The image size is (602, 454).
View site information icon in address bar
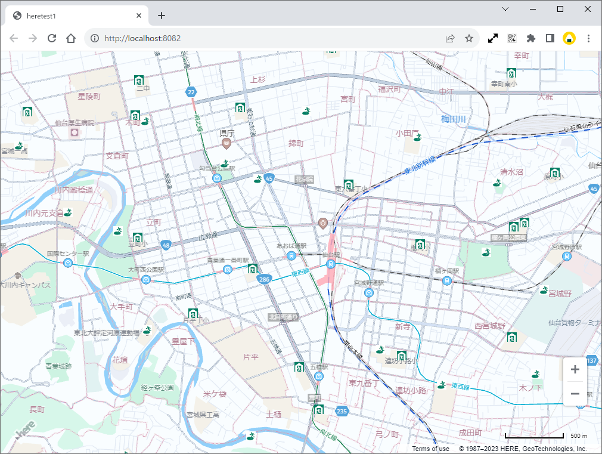94,38
